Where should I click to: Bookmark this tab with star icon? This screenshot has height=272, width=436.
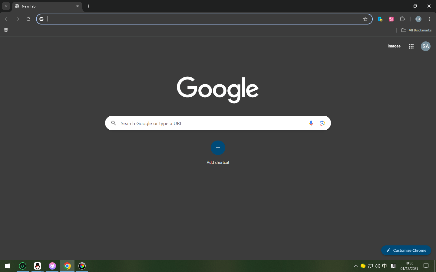click(x=365, y=19)
